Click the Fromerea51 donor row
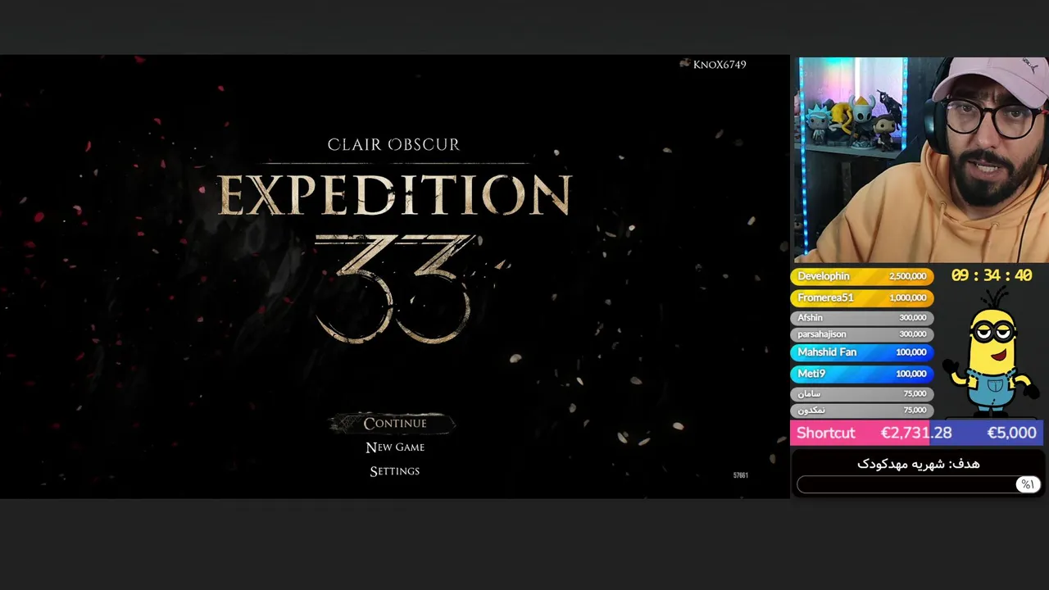 point(861,297)
